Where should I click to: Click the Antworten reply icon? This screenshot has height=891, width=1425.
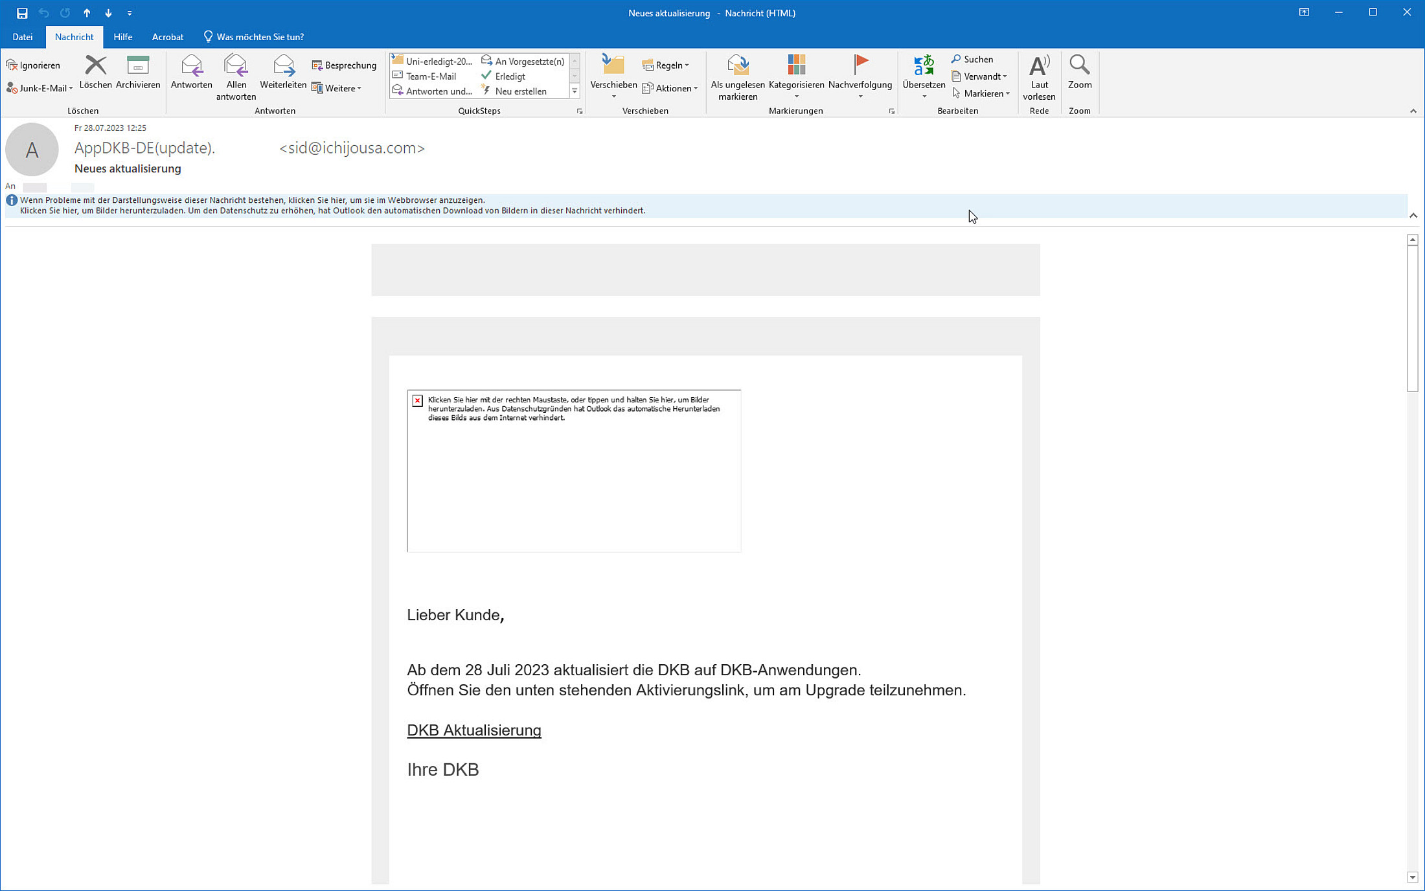click(x=191, y=66)
